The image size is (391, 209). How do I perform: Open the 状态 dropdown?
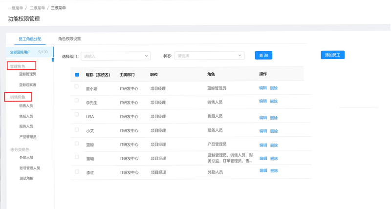(210, 56)
